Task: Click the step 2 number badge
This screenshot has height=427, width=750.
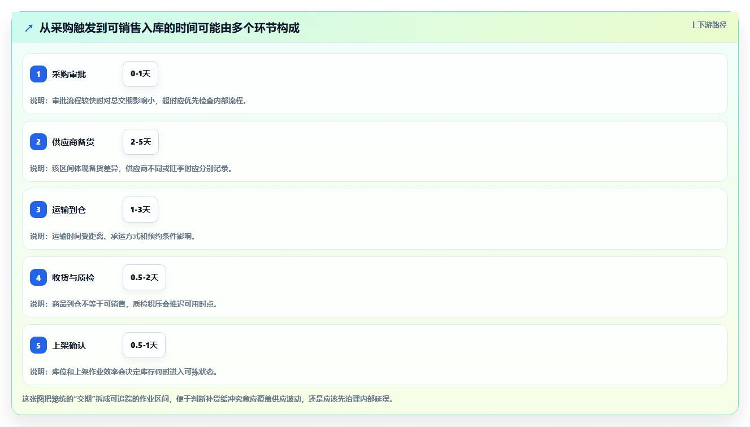Action: tap(38, 142)
